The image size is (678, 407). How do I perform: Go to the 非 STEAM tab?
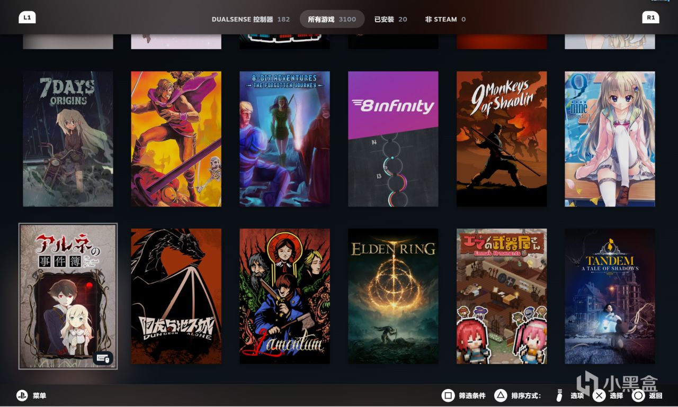445,19
